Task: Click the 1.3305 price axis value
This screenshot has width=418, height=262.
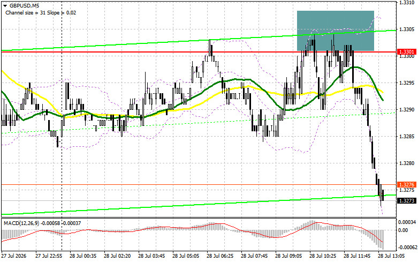Action: point(406,29)
